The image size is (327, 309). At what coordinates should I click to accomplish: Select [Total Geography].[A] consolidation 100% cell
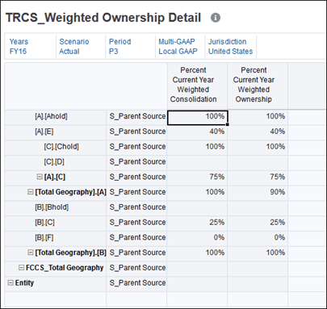[197, 193]
